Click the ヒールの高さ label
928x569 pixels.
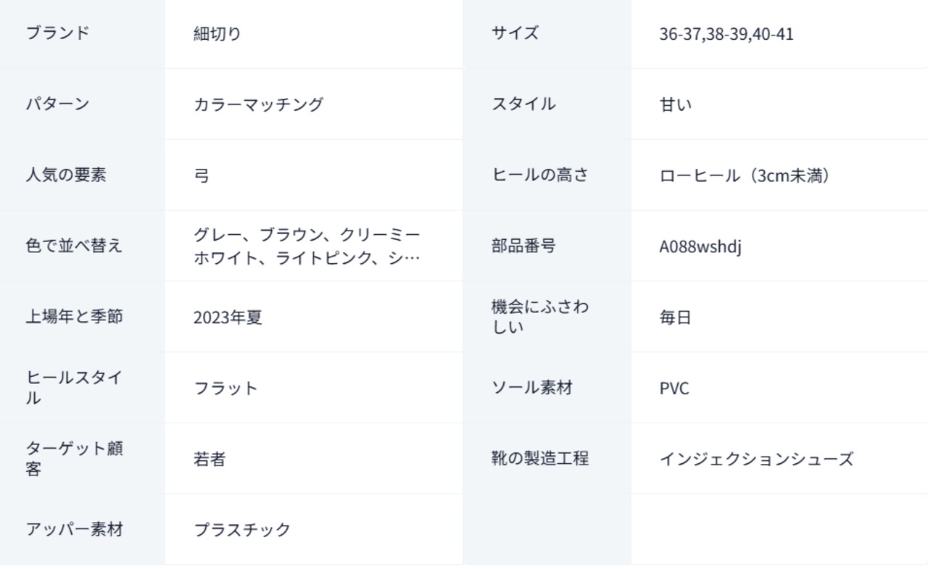point(540,175)
